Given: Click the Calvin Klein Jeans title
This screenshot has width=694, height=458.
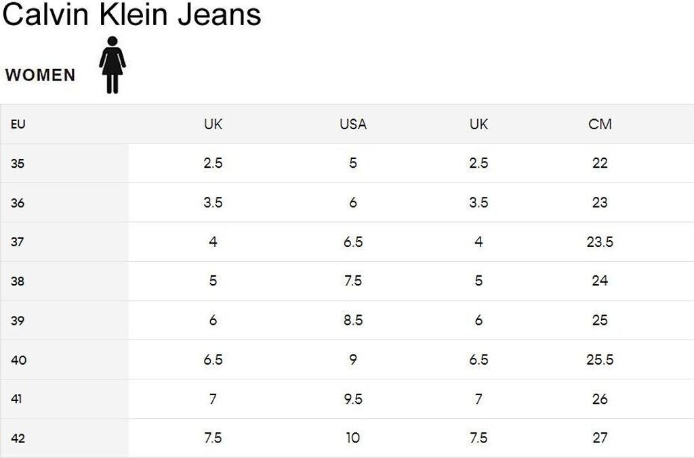Looking at the screenshot, I should [x=132, y=14].
